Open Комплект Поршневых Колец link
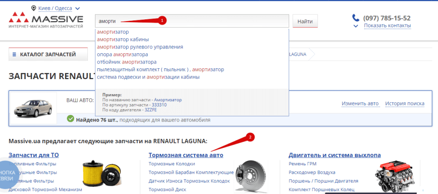Viewport: 438px width, 194px height. [x=321, y=190]
